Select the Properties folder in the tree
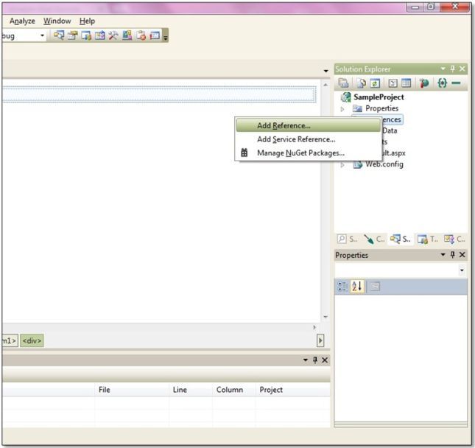 point(381,108)
